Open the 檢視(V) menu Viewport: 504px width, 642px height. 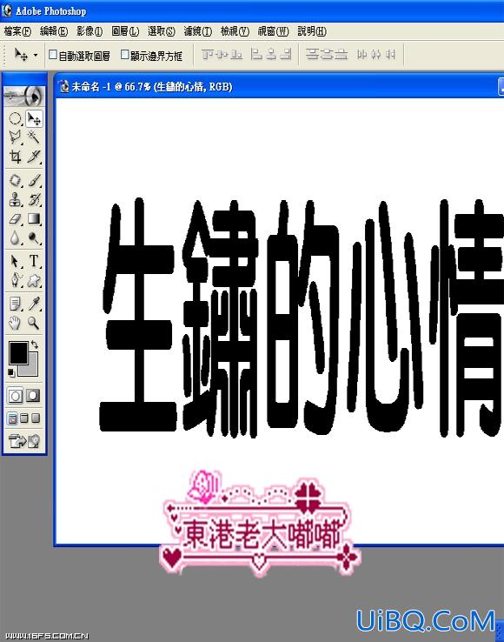(235, 31)
